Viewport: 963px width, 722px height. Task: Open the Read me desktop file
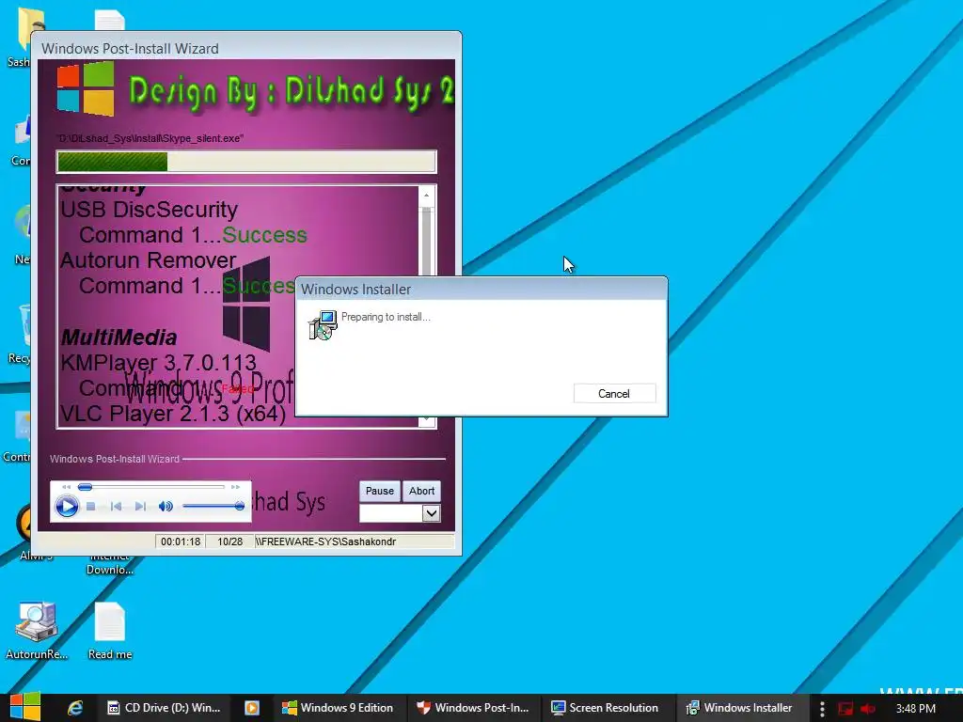[110, 630]
